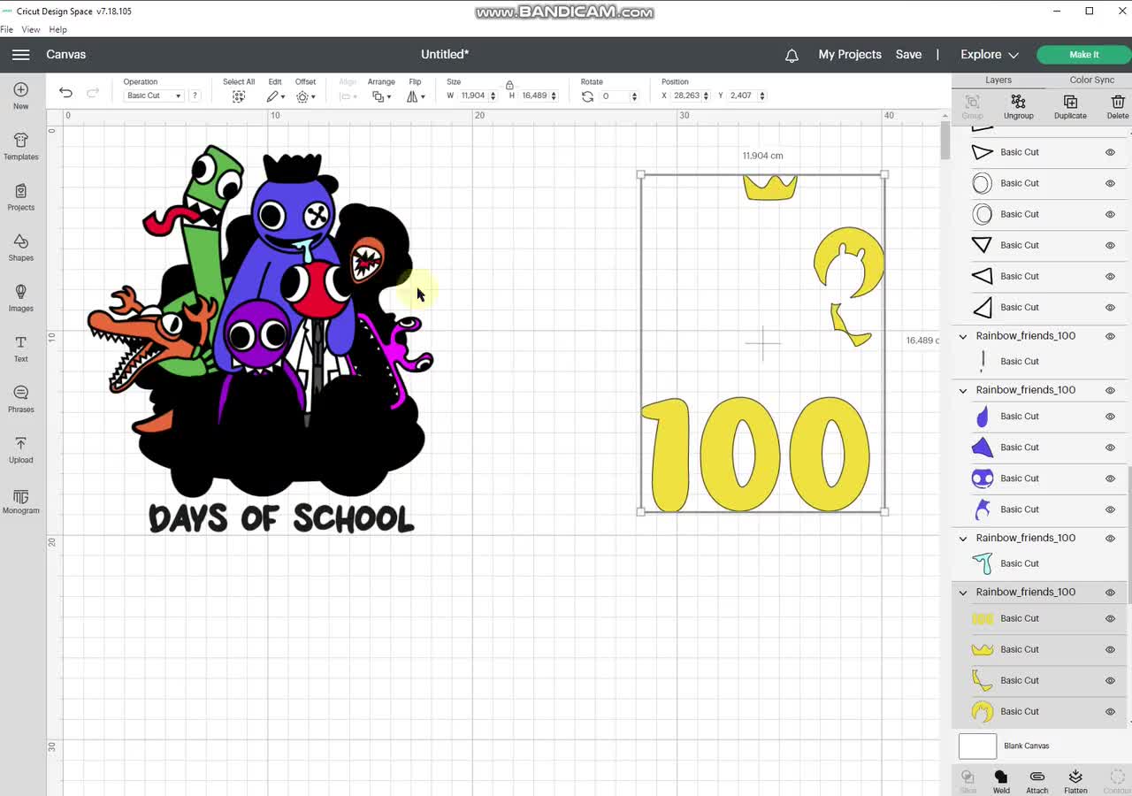
Task: Select the Text tool
Action: tap(21, 348)
